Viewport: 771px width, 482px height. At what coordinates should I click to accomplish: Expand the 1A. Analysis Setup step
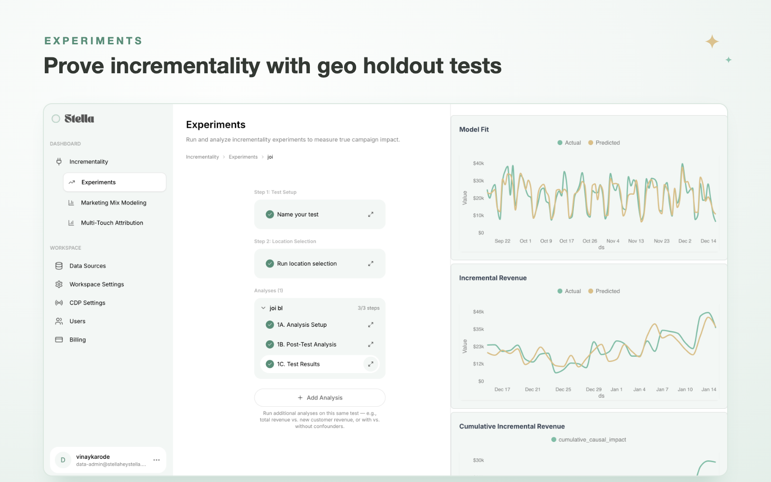[x=371, y=325]
